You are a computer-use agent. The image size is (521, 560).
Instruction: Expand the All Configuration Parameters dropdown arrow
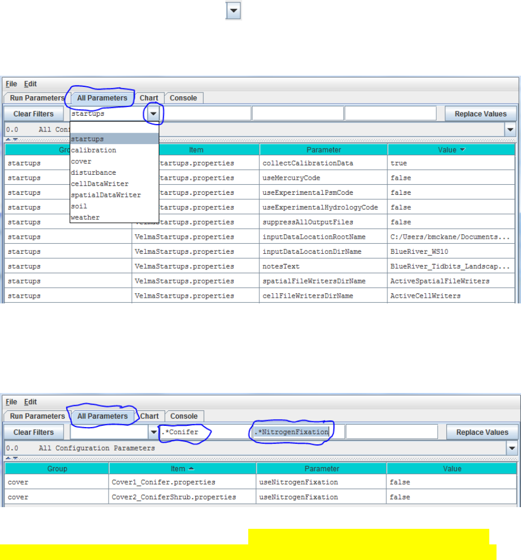512,448
